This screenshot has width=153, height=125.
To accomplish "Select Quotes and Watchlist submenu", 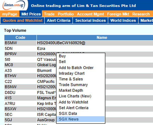I will 22,20.
